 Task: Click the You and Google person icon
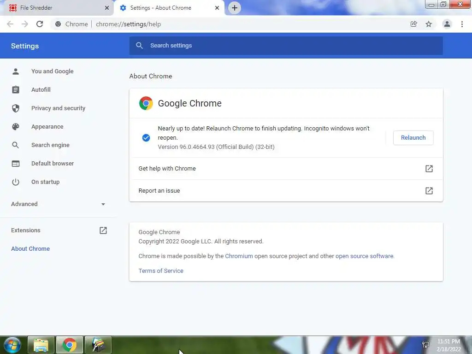16,71
